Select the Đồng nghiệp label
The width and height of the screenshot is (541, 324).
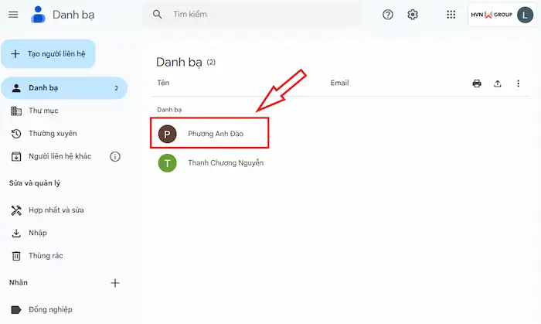[x=50, y=309]
